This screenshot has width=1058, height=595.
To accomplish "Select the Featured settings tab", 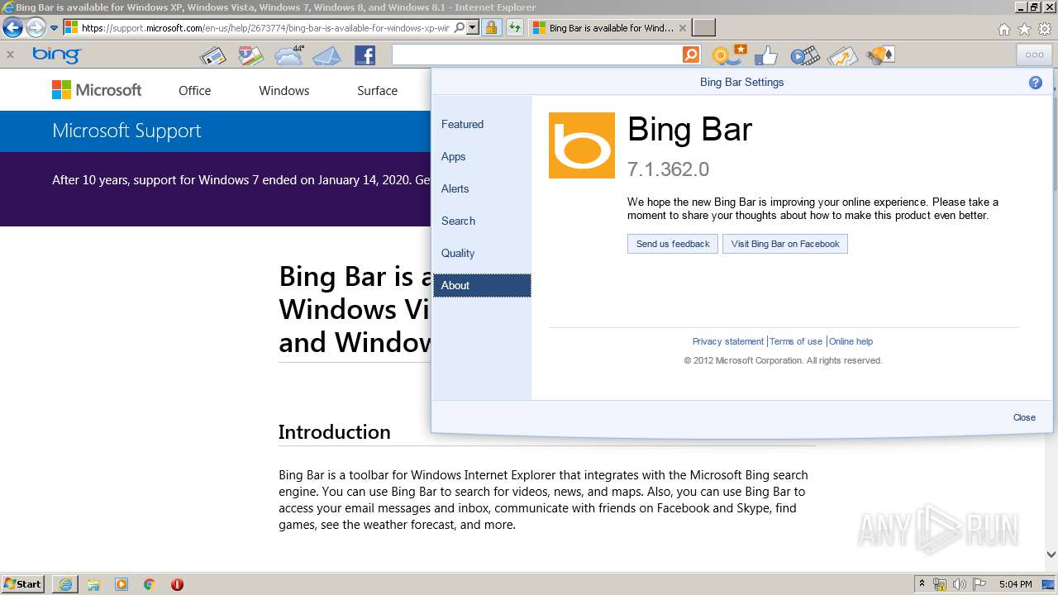I will click(482, 124).
